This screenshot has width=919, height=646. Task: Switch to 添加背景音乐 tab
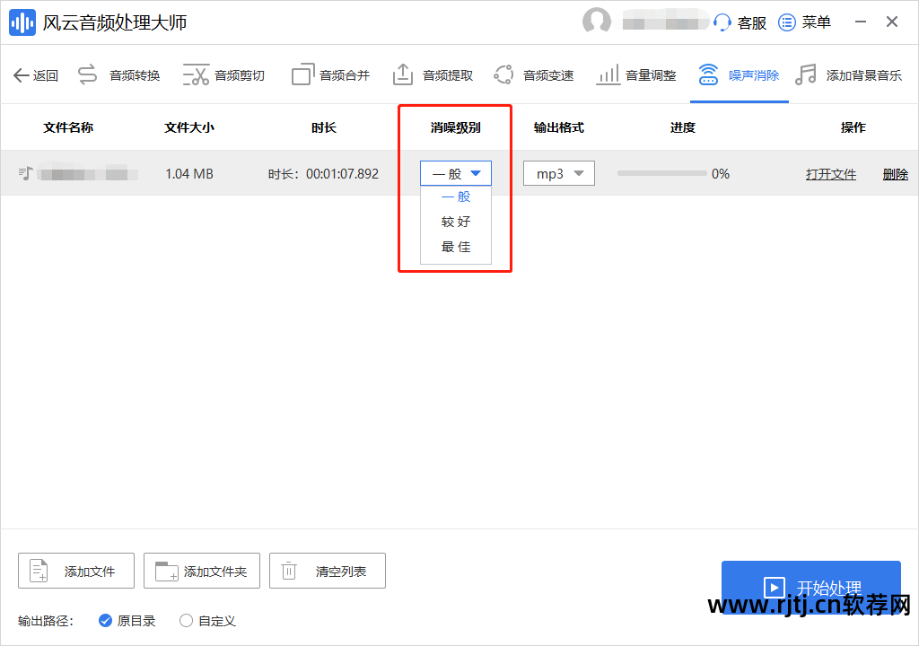point(848,75)
